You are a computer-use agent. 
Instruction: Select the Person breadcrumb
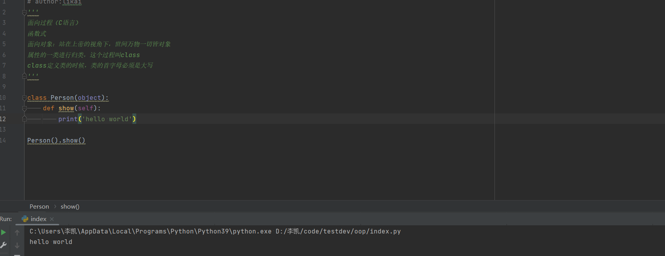point(39,207)
